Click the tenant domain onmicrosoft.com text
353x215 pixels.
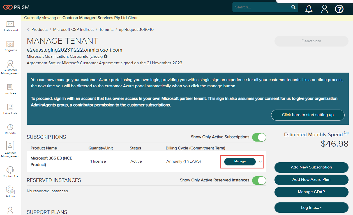(75, 50)
